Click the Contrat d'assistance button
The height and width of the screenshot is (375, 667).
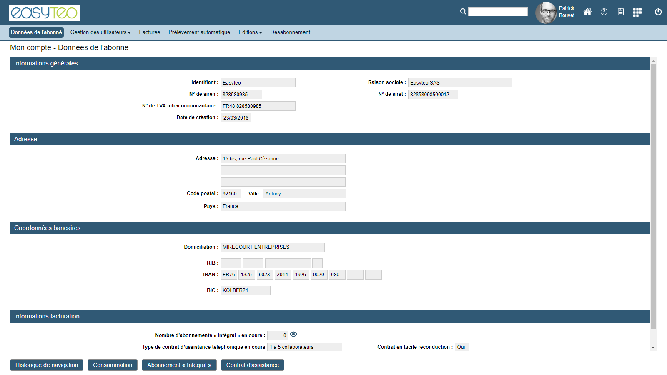point(252,365)
